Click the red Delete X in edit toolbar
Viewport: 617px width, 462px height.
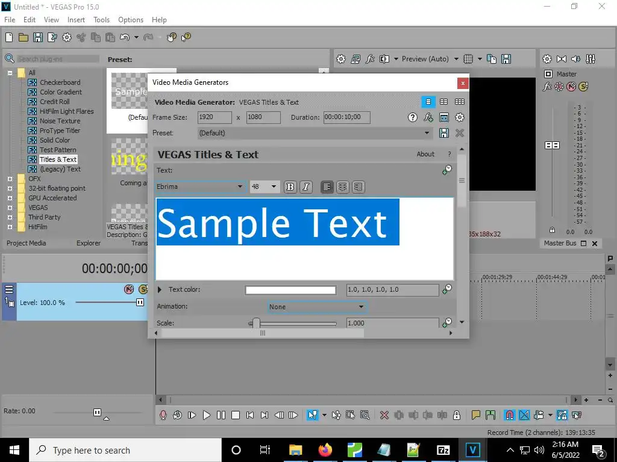coord(384,415)
